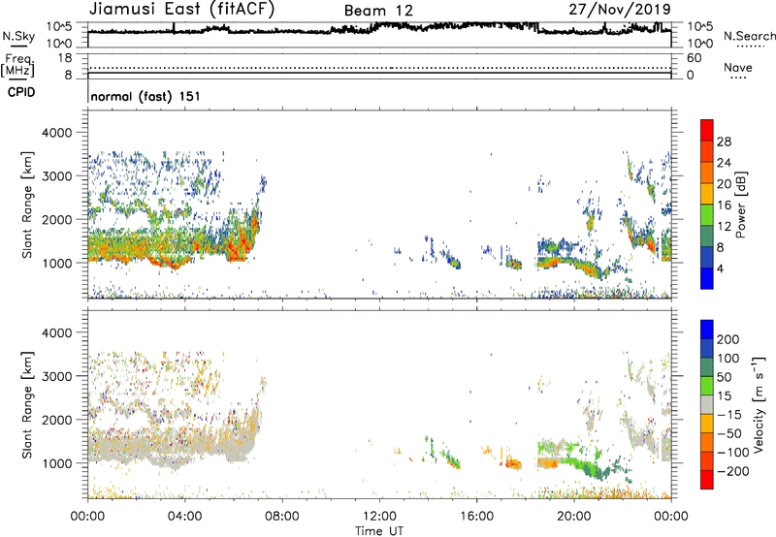
Task: Click the 'Jiamusi East (fitACF)' title
Action: (x=181, y=9)
